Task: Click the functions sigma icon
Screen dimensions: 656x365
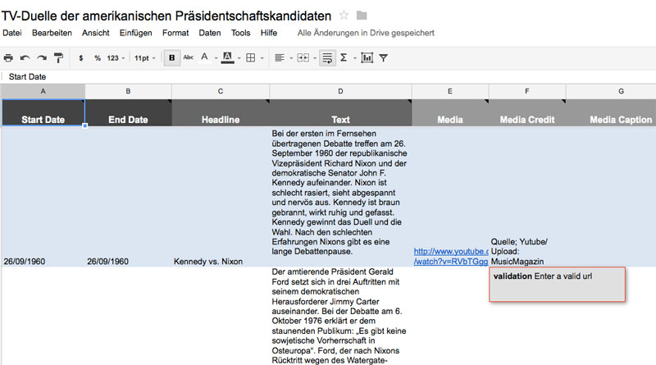Action: point(344,57)
